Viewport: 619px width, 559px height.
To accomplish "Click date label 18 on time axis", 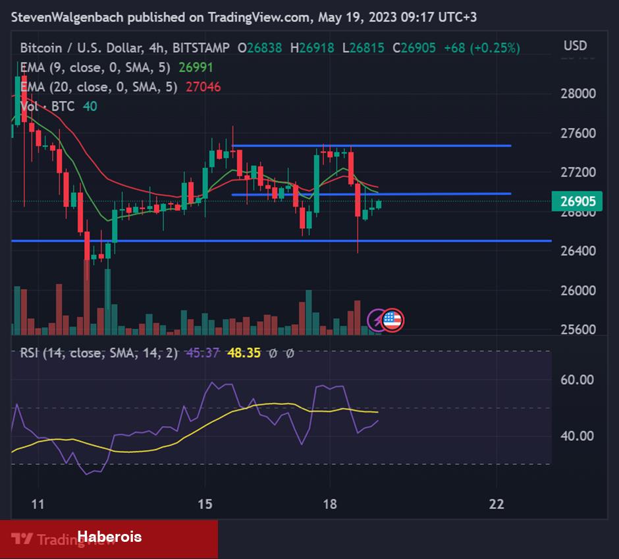I will coord(330,504).
